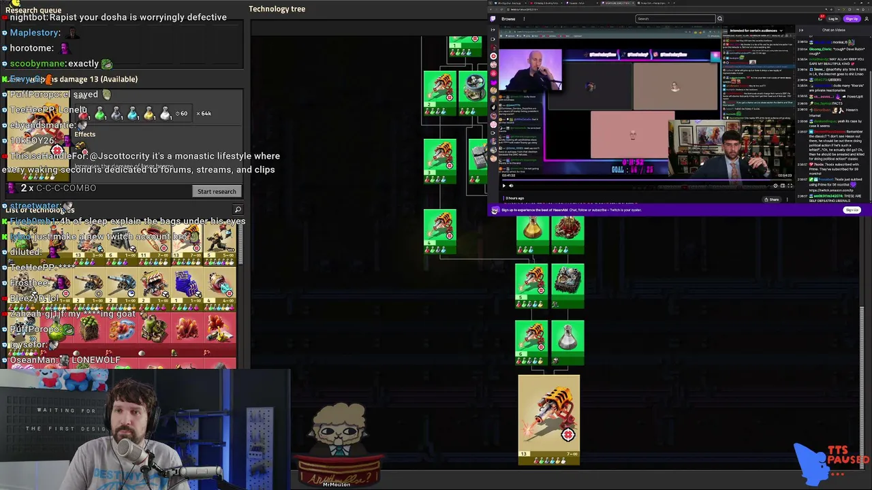
Task: Click Sign Up in the purple banner
Action: pos(852,210)
